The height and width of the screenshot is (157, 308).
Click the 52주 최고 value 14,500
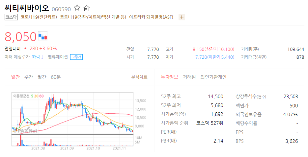(215, 97)
